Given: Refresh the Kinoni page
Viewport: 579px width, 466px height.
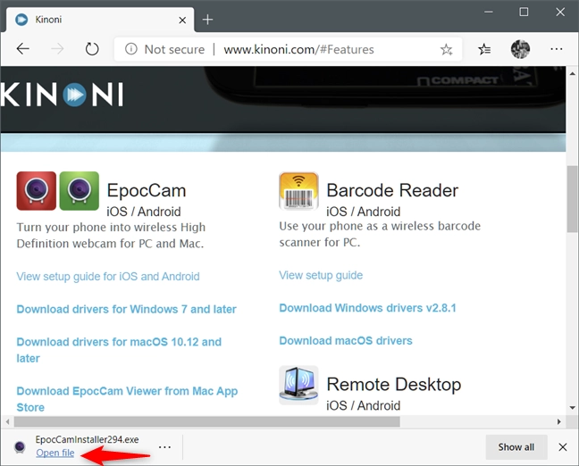Looking at the screenshot, I should (x=92, y=49).
